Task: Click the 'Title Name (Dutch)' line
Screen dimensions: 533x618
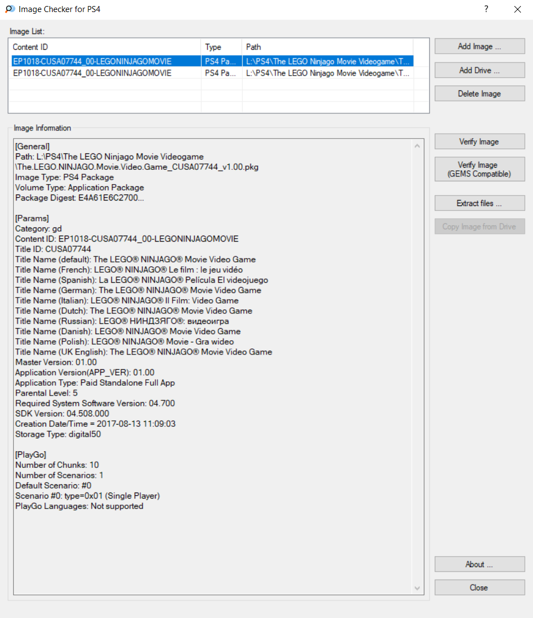Action: [x=134, y=310]
